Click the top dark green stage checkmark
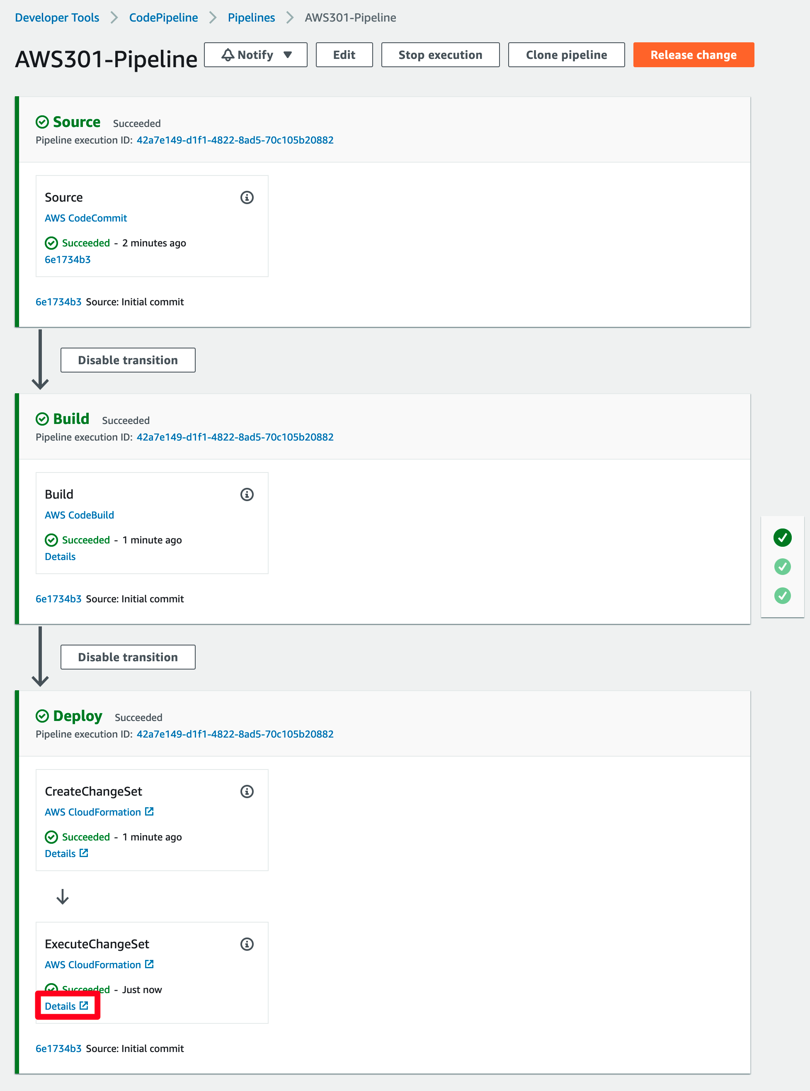810x1091 pixels. (782, 537)
